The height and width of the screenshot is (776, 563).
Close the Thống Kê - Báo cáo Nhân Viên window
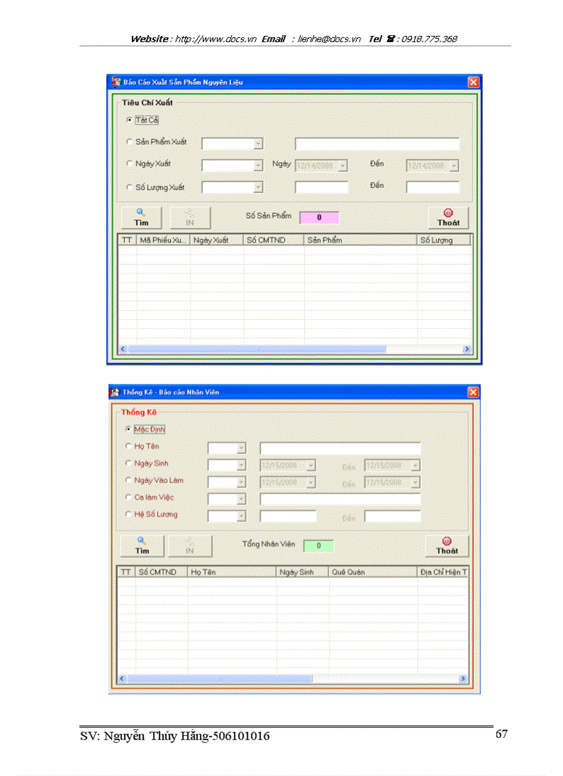[473, 392]
